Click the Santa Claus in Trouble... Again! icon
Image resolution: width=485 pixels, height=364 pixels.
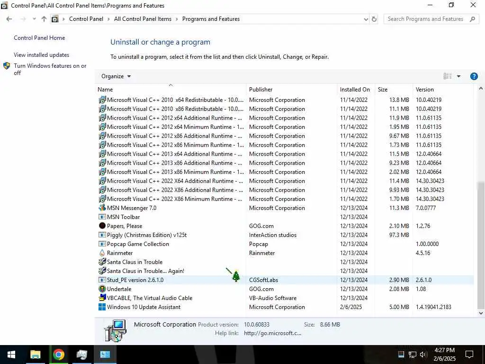pyautogui.click(x=102, y=271)
